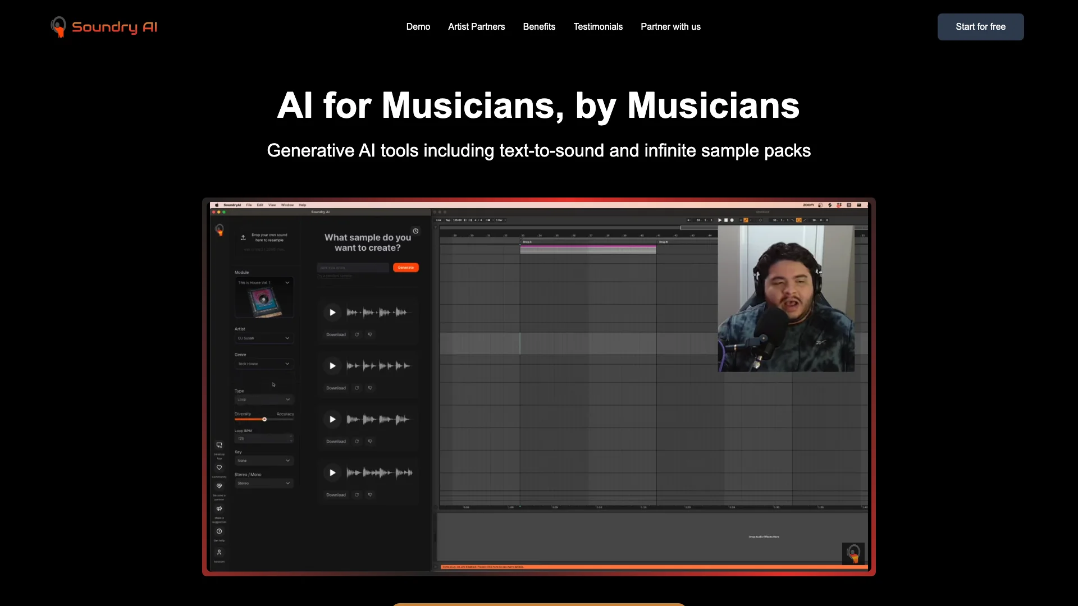Viewport: 1078px width, 606px height.
Task: Click the orange Generate button in demo
Action: click(406, 268)
